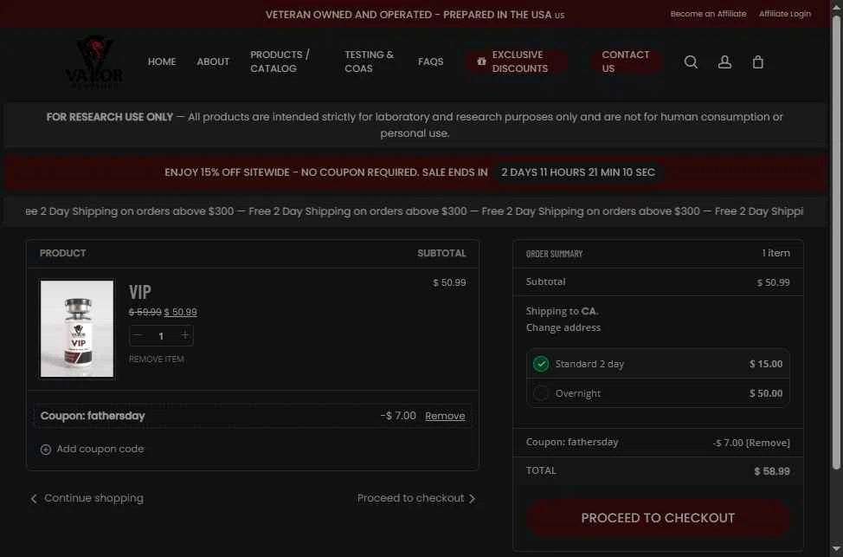843x557 pixels.
Task: Open the VIP product title link
Action: pos(140,292)
